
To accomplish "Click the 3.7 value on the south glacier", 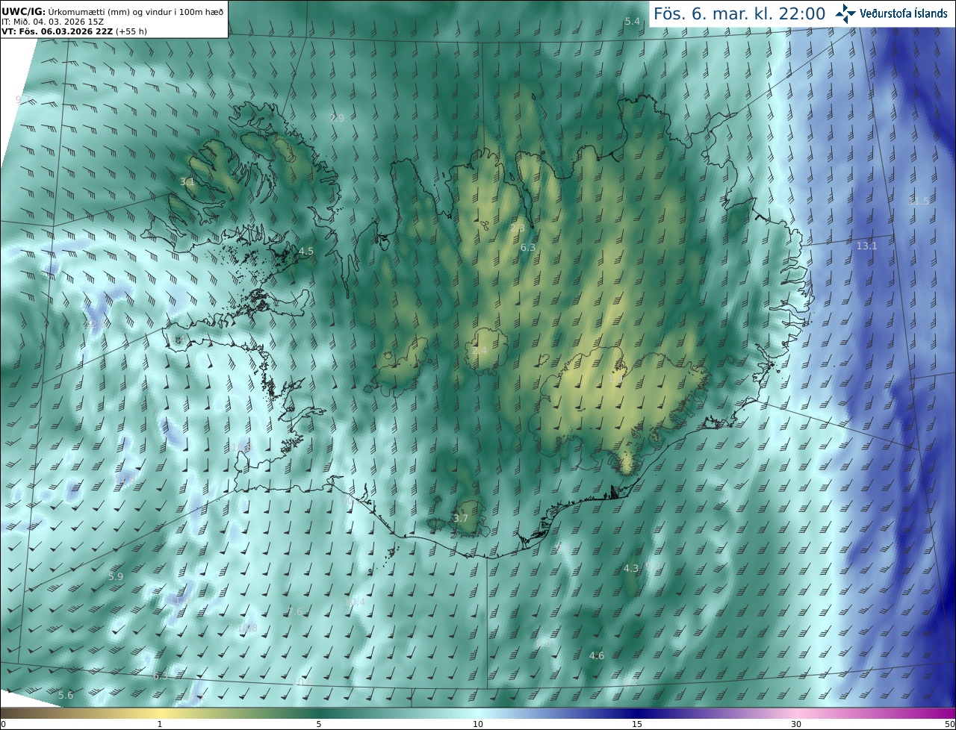I will click(461, 518).
